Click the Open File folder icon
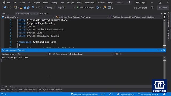Viewport: 171px width, 96px height. [21, 7]
